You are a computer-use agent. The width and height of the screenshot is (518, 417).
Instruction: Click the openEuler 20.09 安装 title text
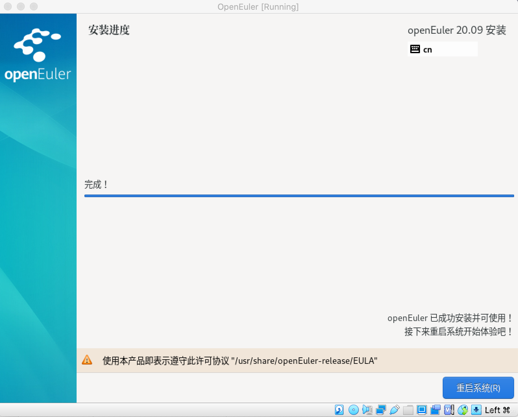(x=457, y=30)
